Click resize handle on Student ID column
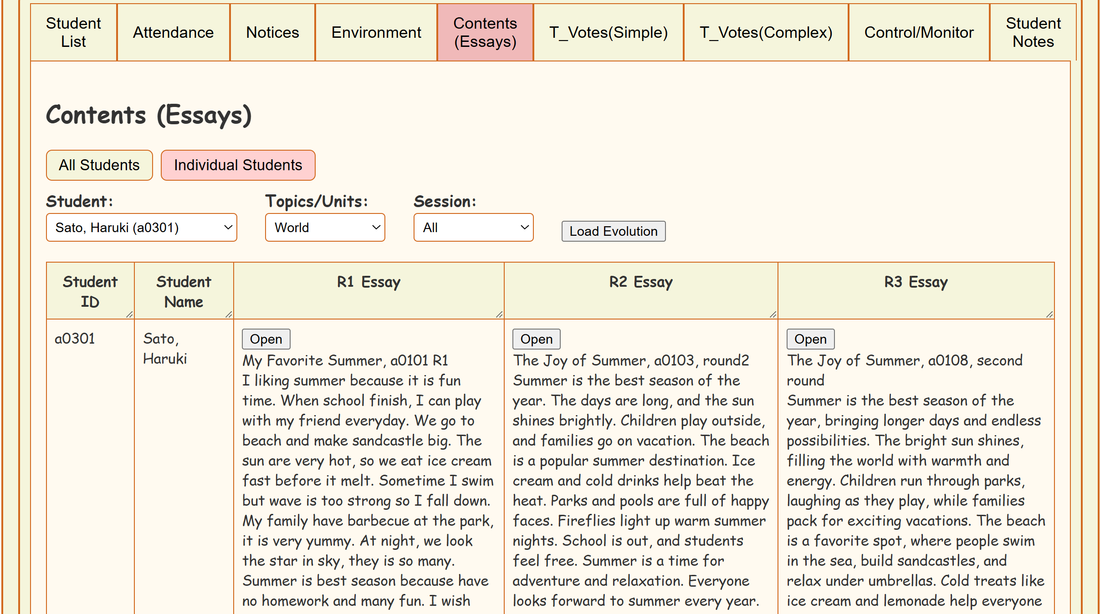Viewport: 1100px width, 614px height. click(x=129, y=315)
